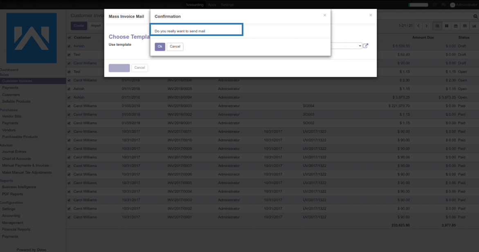The width and height of the screenshot is (479, 252).
Task: Click the "Do you really want to send mail" text
Action: [x=180, y=31]
